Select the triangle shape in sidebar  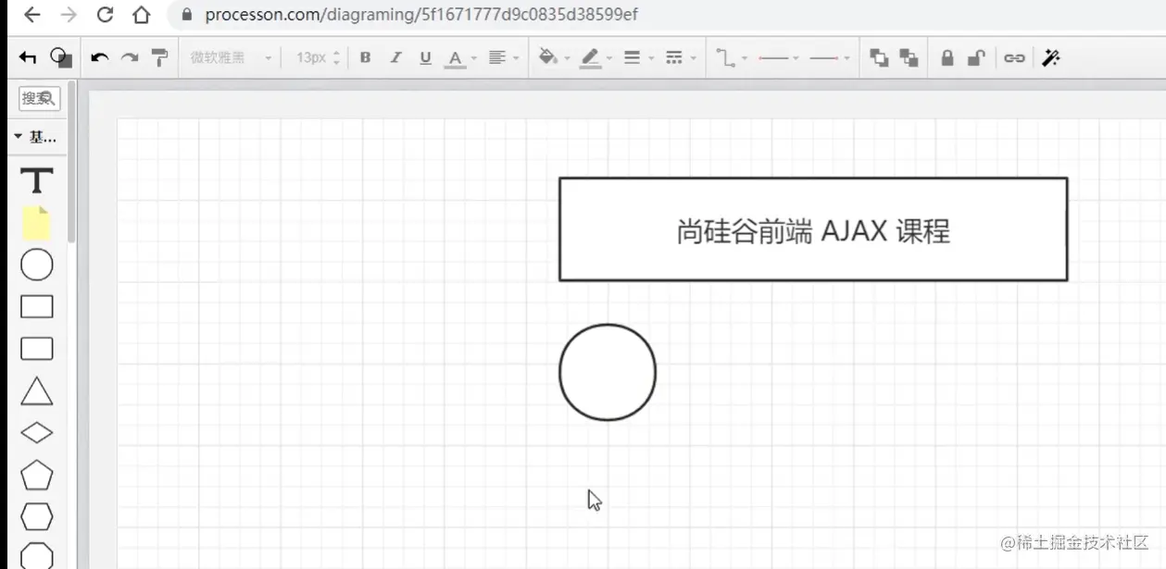tap(37, 391)
